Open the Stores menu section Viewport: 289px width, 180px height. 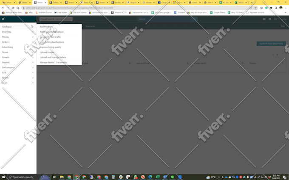pyautogui.click(x=18, y=53)
